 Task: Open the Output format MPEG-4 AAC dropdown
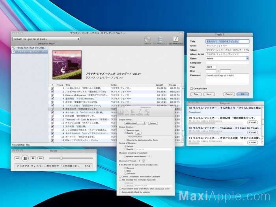coord(135,123)
